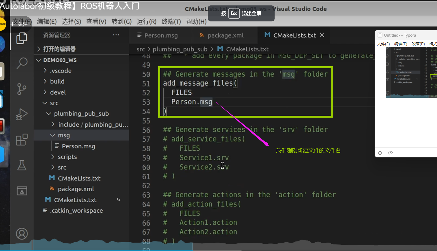This screenshot has height=251, width=437.
Task: Open package.xml in the explorer tree
Action: 81,189
